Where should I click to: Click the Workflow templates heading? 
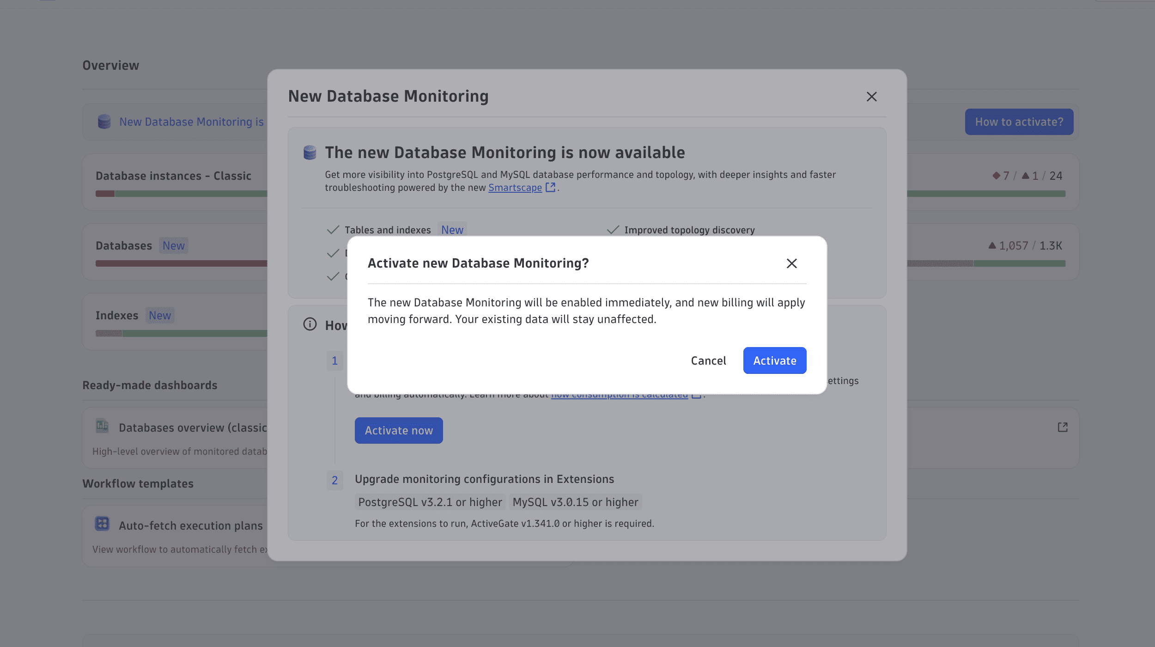[x=138, y=483]
